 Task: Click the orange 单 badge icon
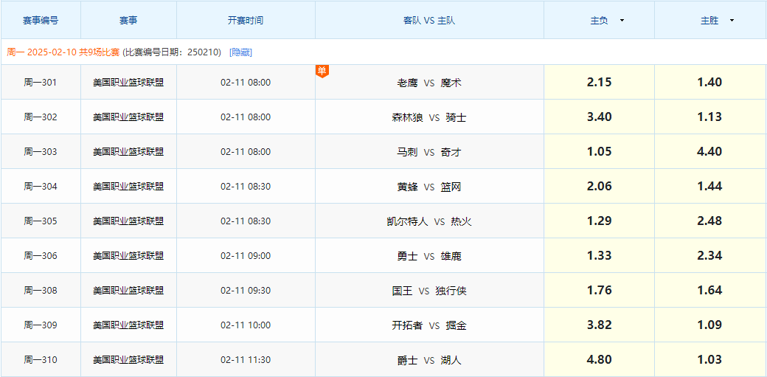[322, 71]
